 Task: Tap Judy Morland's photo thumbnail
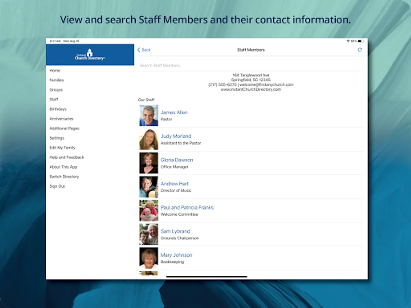pyautogui.click(x=149, y=139)
